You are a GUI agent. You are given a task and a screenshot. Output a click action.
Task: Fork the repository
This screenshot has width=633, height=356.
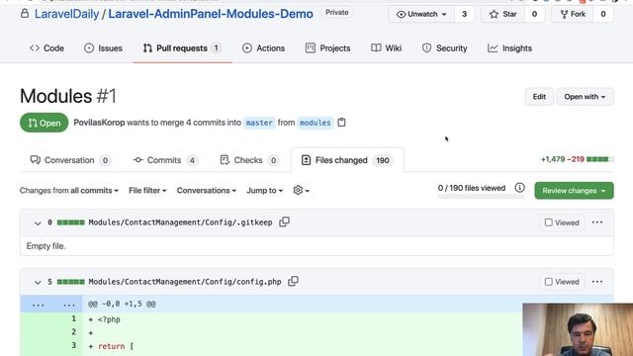coord(573,14)
